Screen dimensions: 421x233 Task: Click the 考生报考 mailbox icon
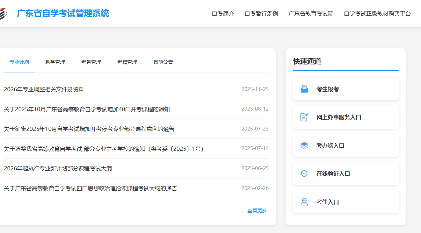click(304, 89)
